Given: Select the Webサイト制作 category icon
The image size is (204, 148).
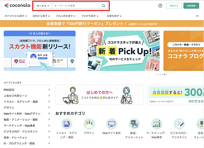Looking at the screenshot, I should tap(112, 124).
